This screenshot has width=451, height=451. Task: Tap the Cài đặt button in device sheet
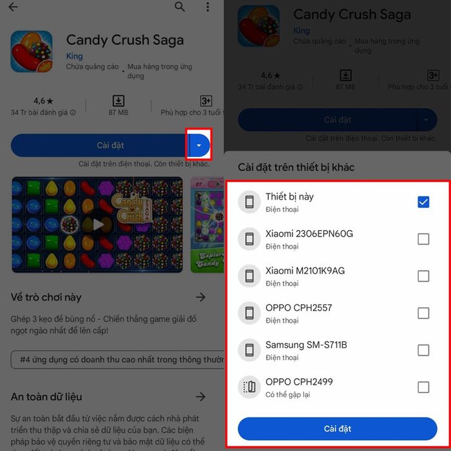click(x=337, y=428)
